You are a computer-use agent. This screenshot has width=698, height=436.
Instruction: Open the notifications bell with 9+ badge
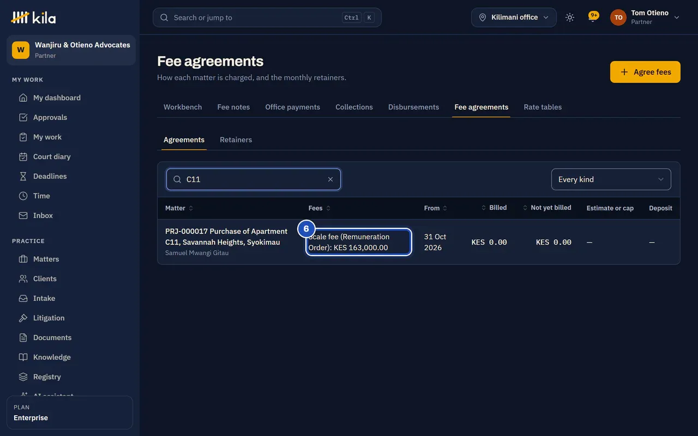click(x=593, y=17)
